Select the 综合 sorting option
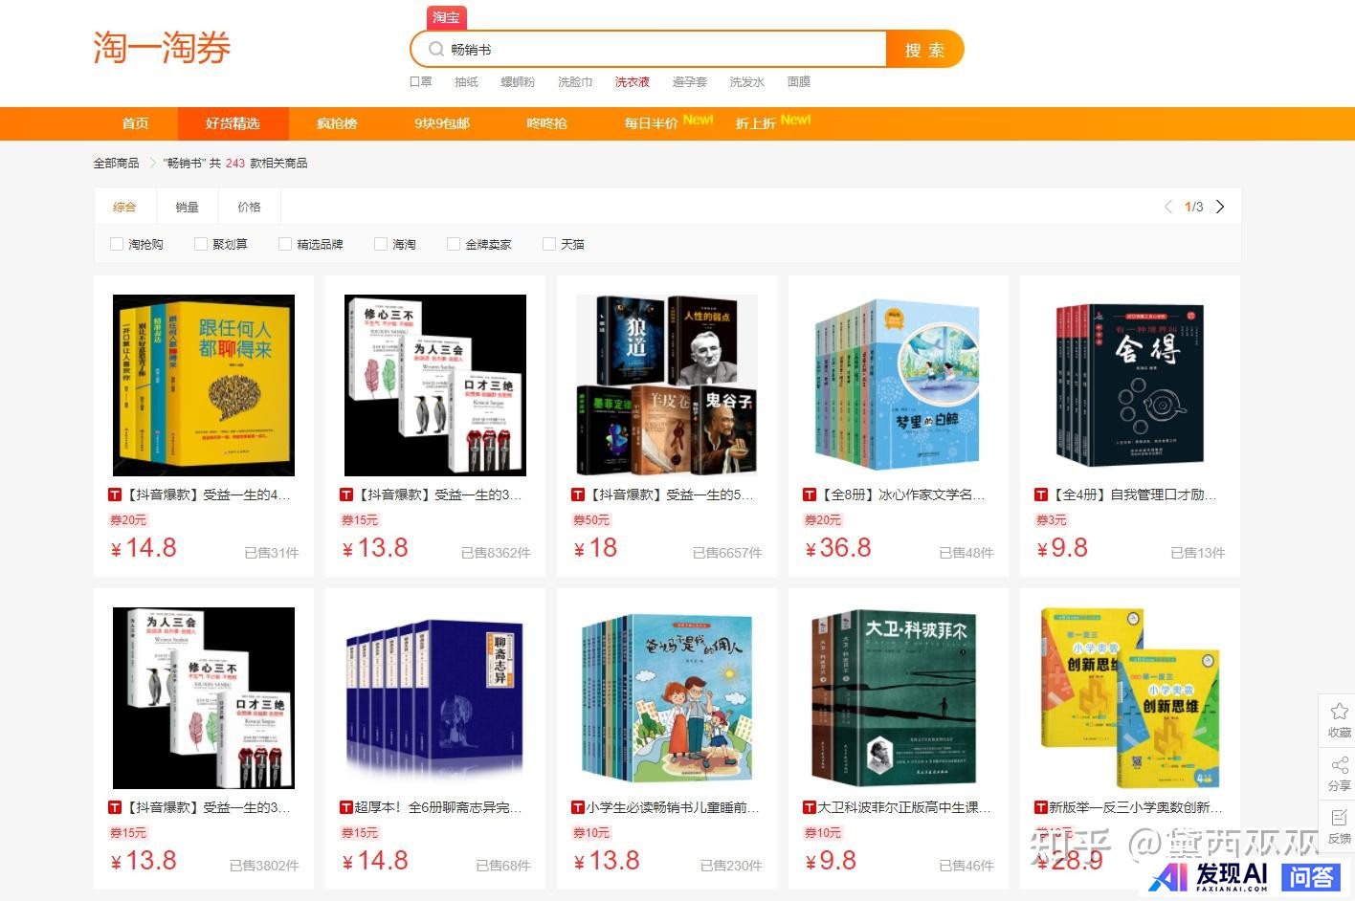The image size is (1355, 901). click(124, 207)
